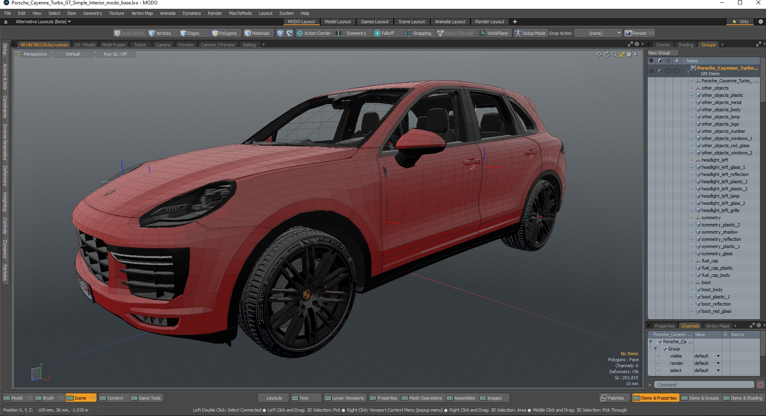Toggle render camera of Porsche_Cayenne_Turbo group
The height and width of the screenshot is (416, 766).
pyautogui.click(x=660, y=71)
